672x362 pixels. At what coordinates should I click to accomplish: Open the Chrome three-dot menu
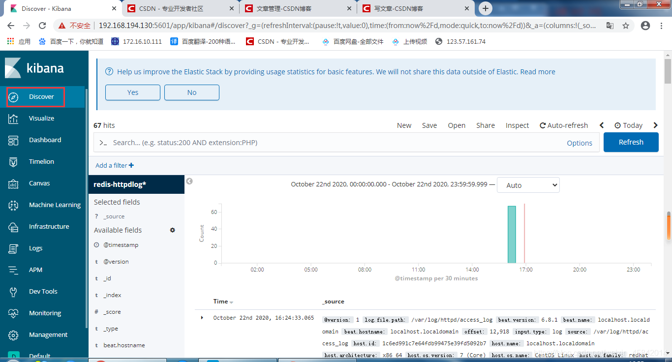coord(662,26)
